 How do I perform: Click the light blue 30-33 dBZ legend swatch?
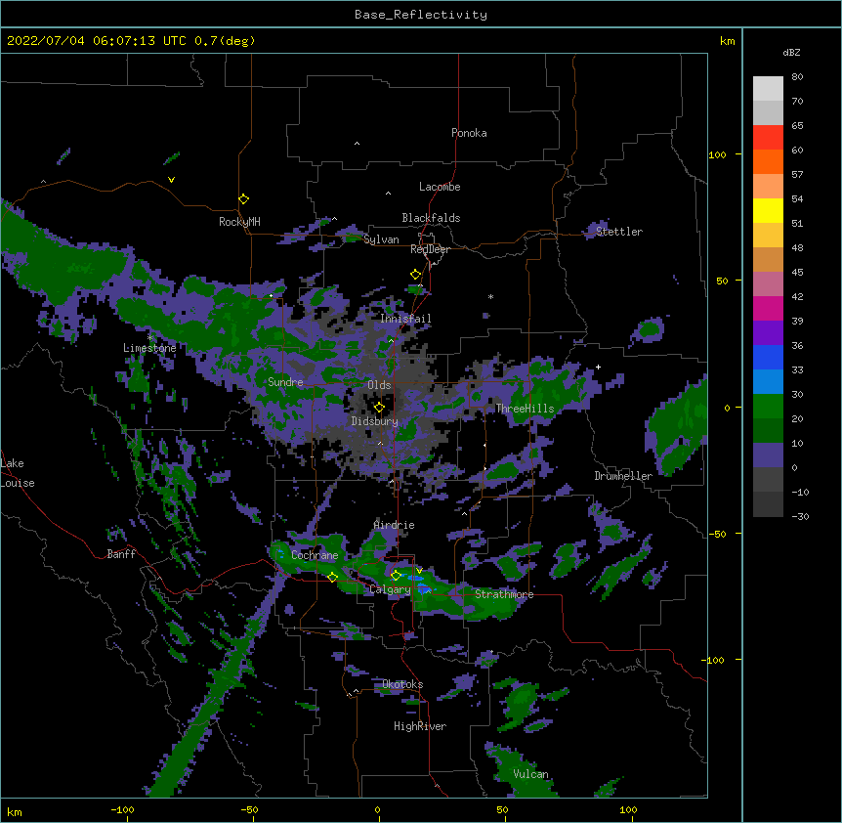[768, 381]
